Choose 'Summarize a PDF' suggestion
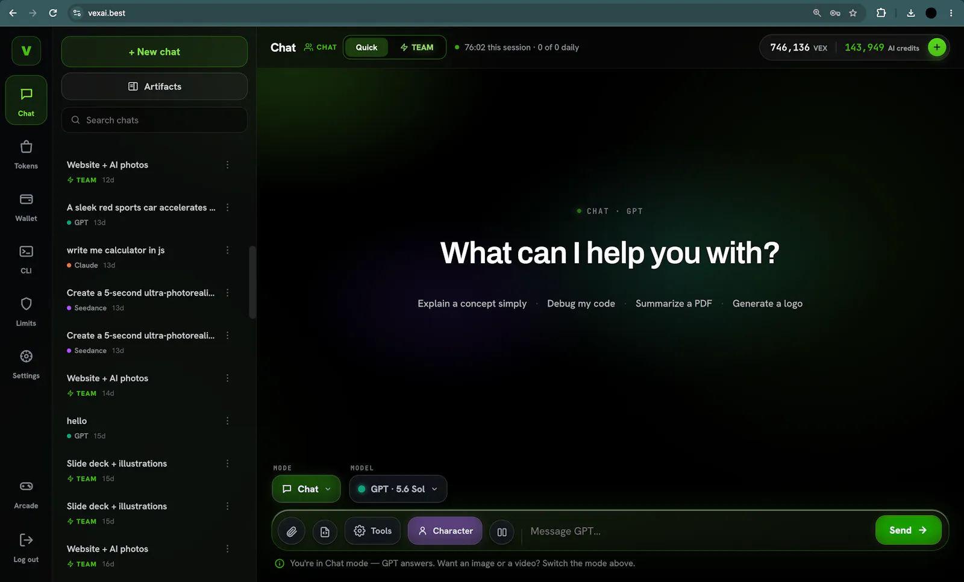Viewport: 964px width, 582px height. [674, 304]
